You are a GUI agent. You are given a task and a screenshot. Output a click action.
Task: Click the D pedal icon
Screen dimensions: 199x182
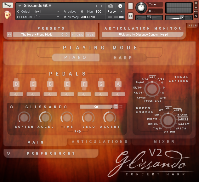[x=16, y=84]
